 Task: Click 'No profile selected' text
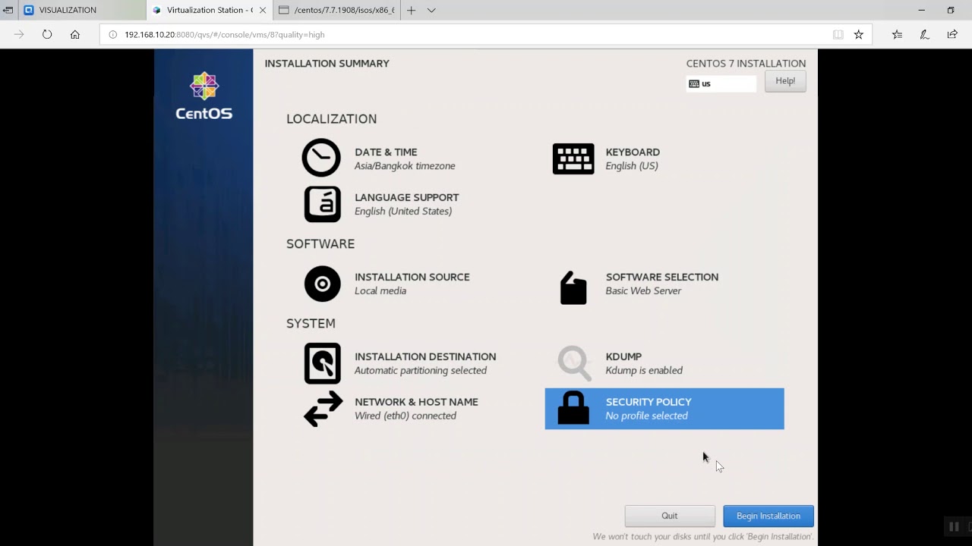pyautogui.click(x=647, y=416)
